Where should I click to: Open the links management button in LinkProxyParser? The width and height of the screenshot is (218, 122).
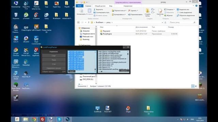(54, 68)
